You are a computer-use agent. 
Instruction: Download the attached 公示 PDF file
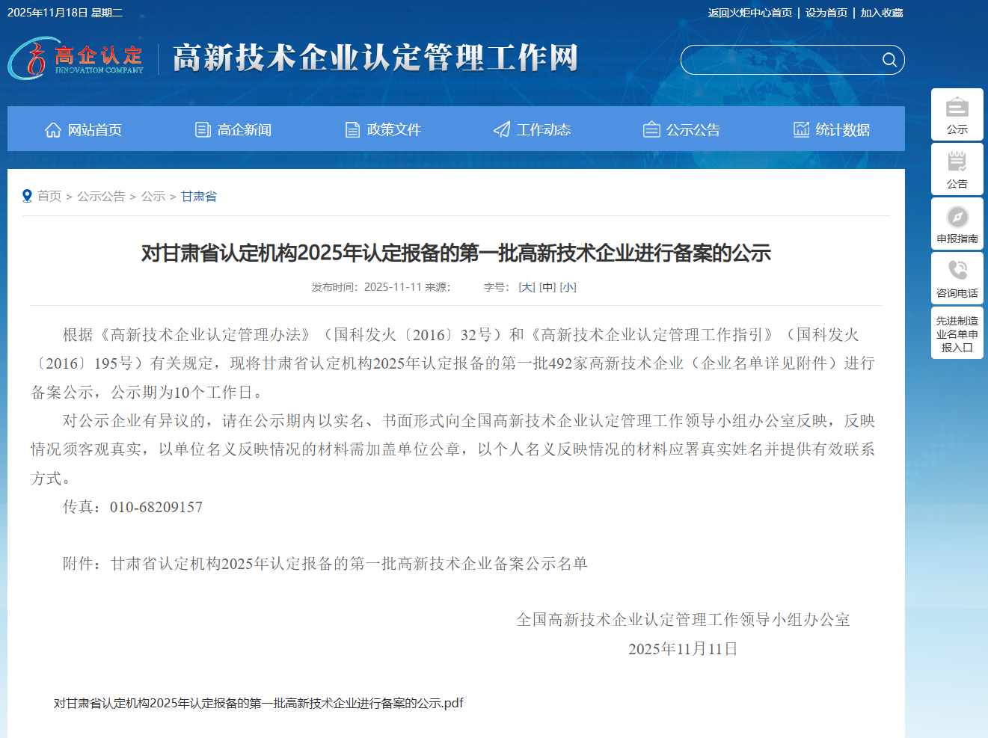coord(258,703)
